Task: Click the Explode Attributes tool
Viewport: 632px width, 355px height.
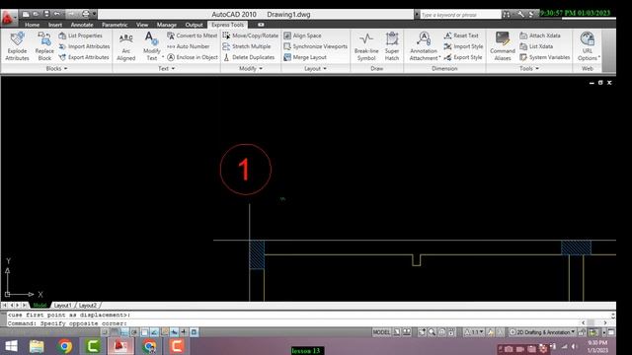Action: click(17, 46)
